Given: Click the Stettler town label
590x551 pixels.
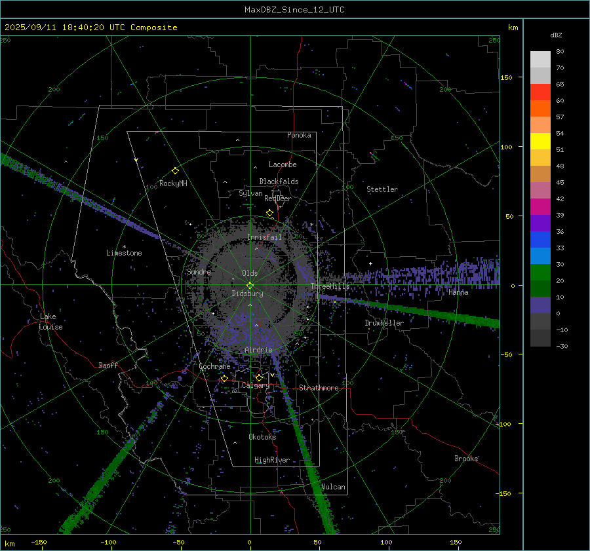Looking at the screenshot, I should point(382,189).
